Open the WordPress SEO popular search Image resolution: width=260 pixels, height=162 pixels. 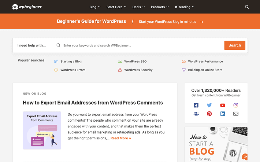point(136,61)
